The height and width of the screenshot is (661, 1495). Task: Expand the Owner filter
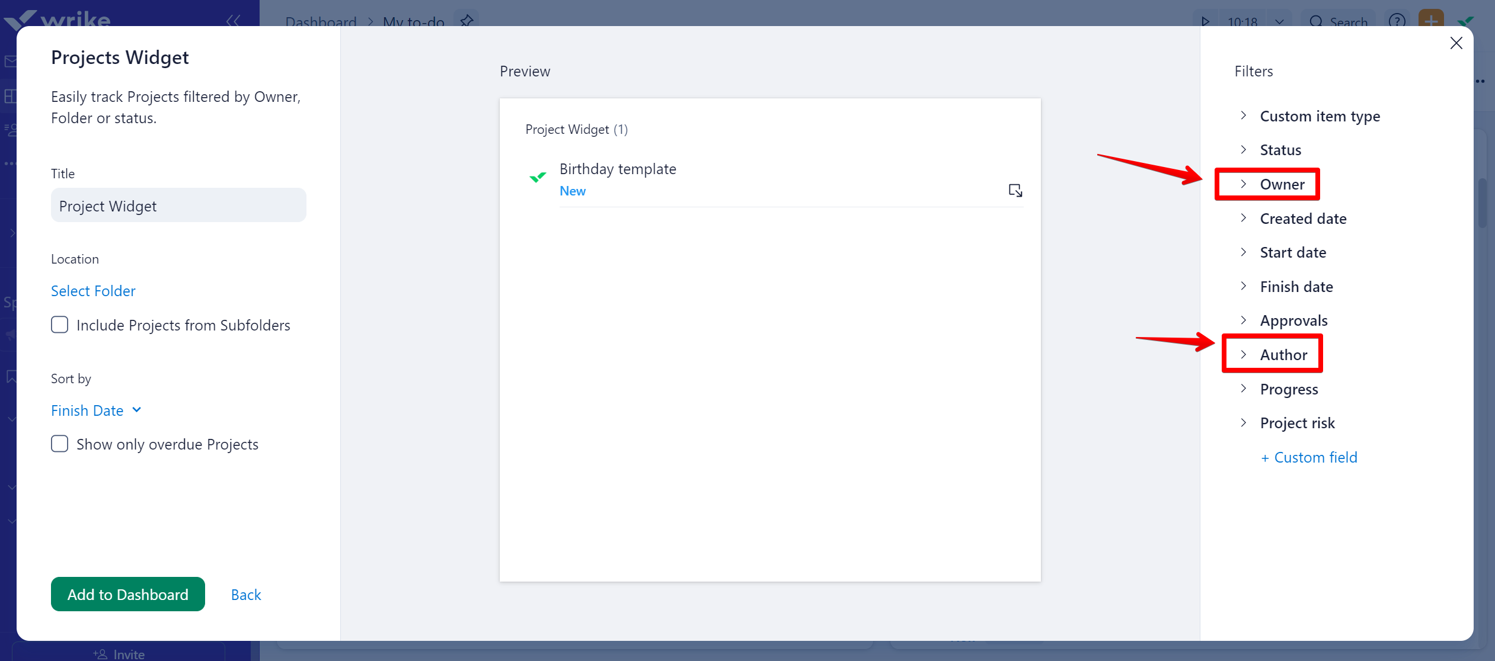[1282, 184]
